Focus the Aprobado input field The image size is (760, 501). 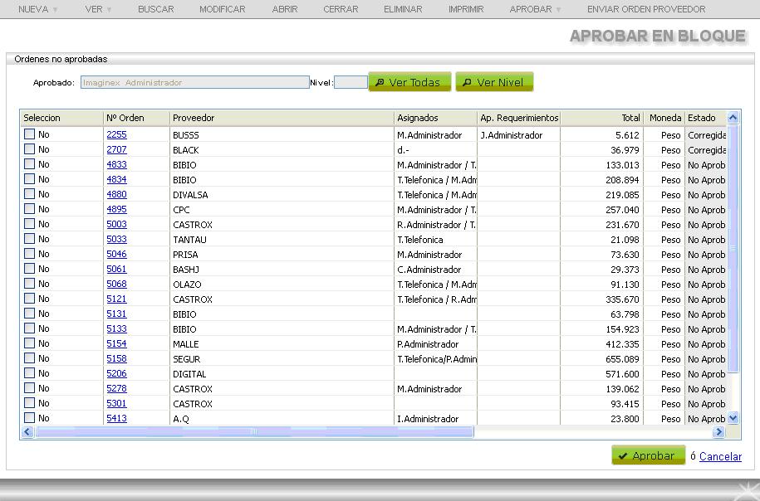pyautogui.click(x=195, y=82)
